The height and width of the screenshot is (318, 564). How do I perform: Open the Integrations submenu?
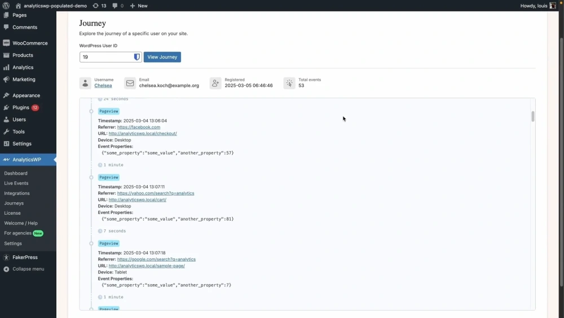point(17,193)
